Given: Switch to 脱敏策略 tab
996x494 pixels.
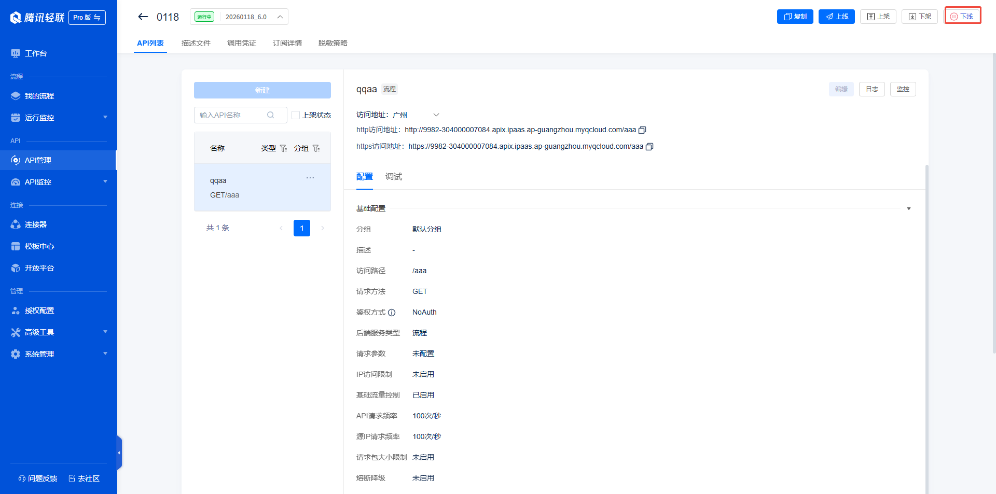Looking at the screenshot, I should pos(333,43).
